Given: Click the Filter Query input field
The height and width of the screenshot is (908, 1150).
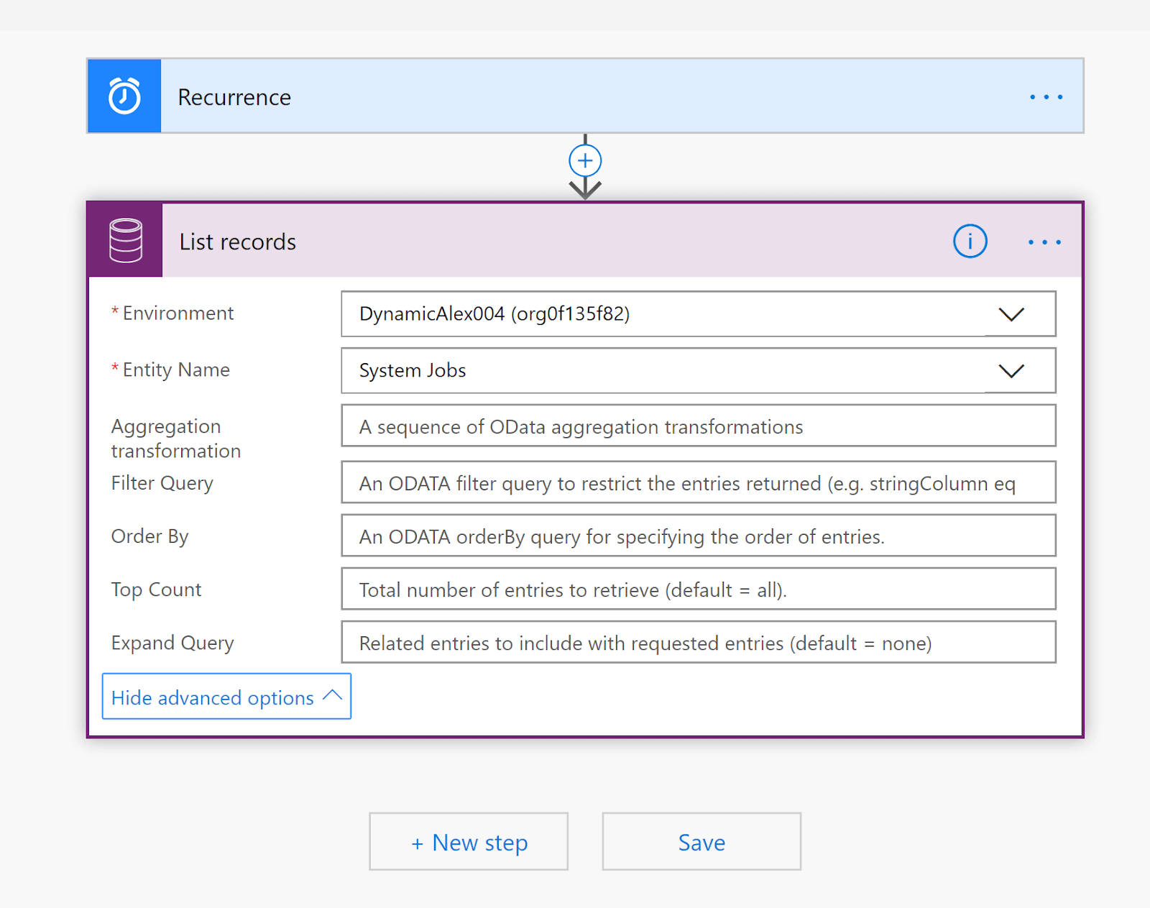Looking at the screenshot, I should pos(697,482).
